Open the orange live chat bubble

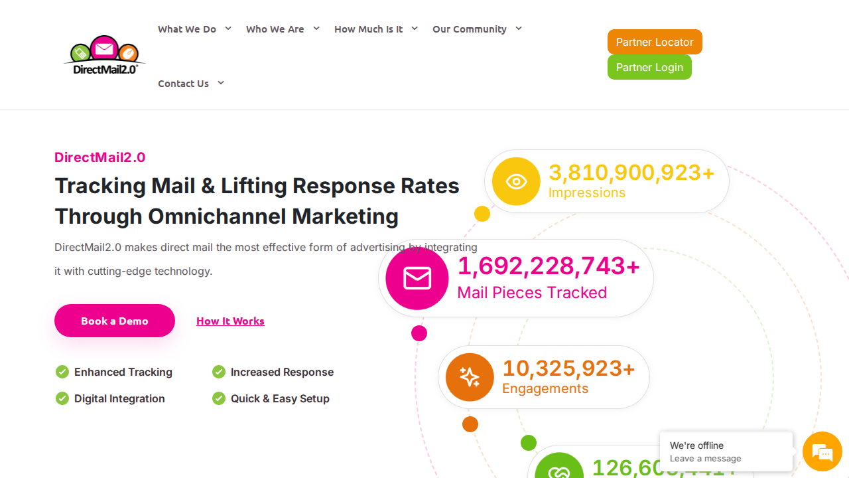coord(822,451)
